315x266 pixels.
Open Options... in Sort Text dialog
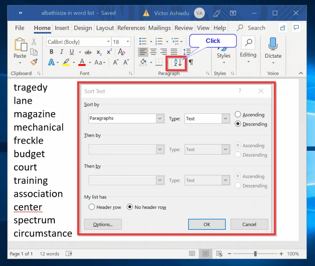(103, 224)
